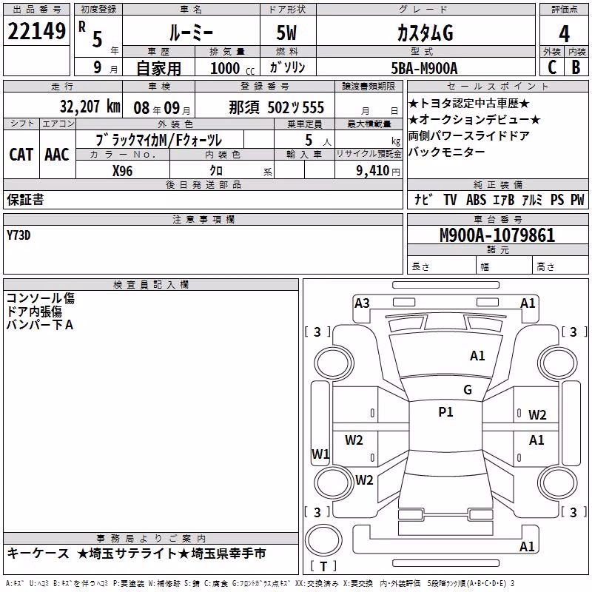Click the seating capacity 5 人
The width and height of the screenshot is (592, 592).
pyautogui.click(x=318, y=141)
